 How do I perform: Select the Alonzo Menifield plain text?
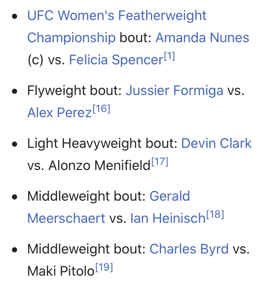tap(99, 165)
